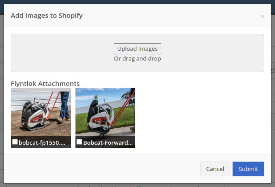Close the Add Images to Shopify dialog

click(262, 16)
